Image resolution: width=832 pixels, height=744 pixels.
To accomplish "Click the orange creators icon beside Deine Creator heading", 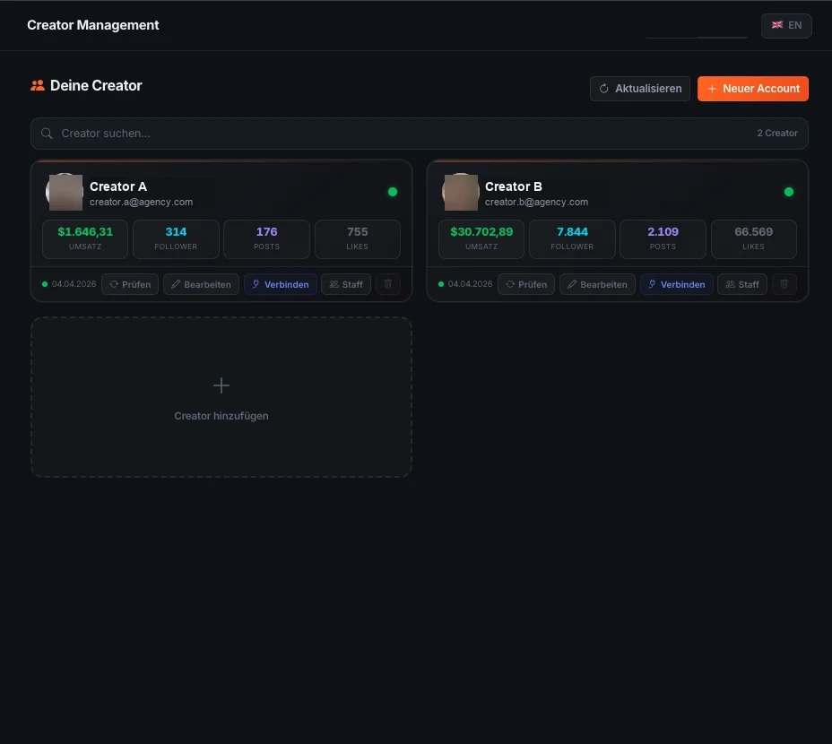I will click(37, 85).
